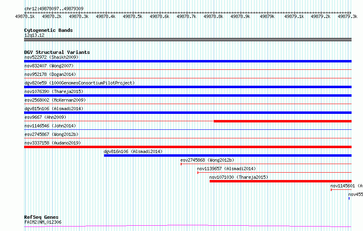Click esv2745868 (Wong2012b) label
The image size is (363, 231).
[207, 160]
